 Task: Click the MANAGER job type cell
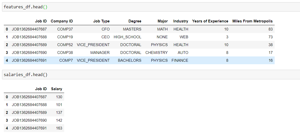(100, 52)
